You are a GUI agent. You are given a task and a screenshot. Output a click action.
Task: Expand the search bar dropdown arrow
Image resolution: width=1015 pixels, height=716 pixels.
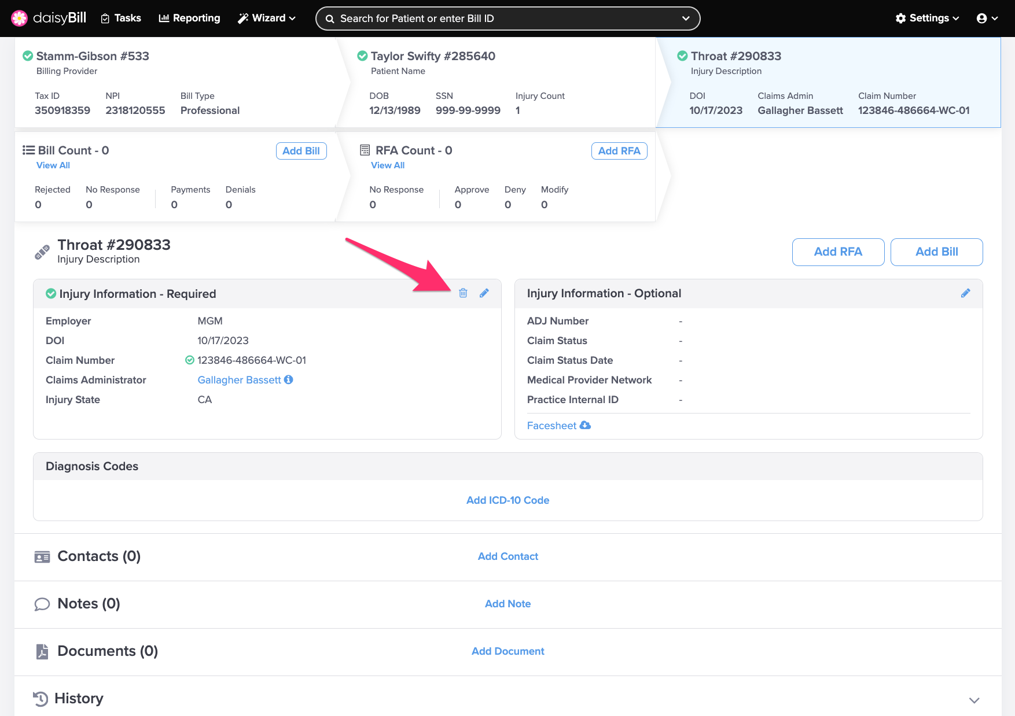[x=686, y=19]
